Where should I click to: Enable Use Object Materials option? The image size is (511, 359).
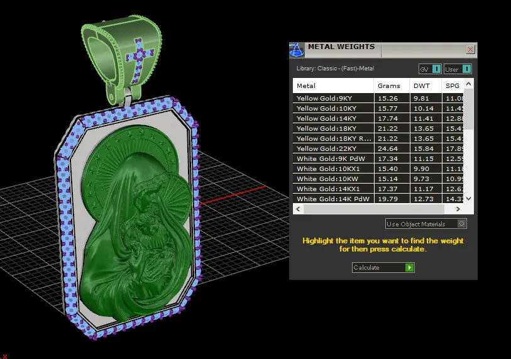tap(426, 224)
